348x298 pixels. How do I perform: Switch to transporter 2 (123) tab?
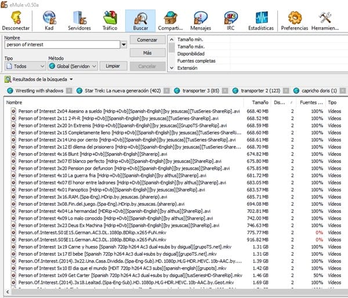point(260,90)
